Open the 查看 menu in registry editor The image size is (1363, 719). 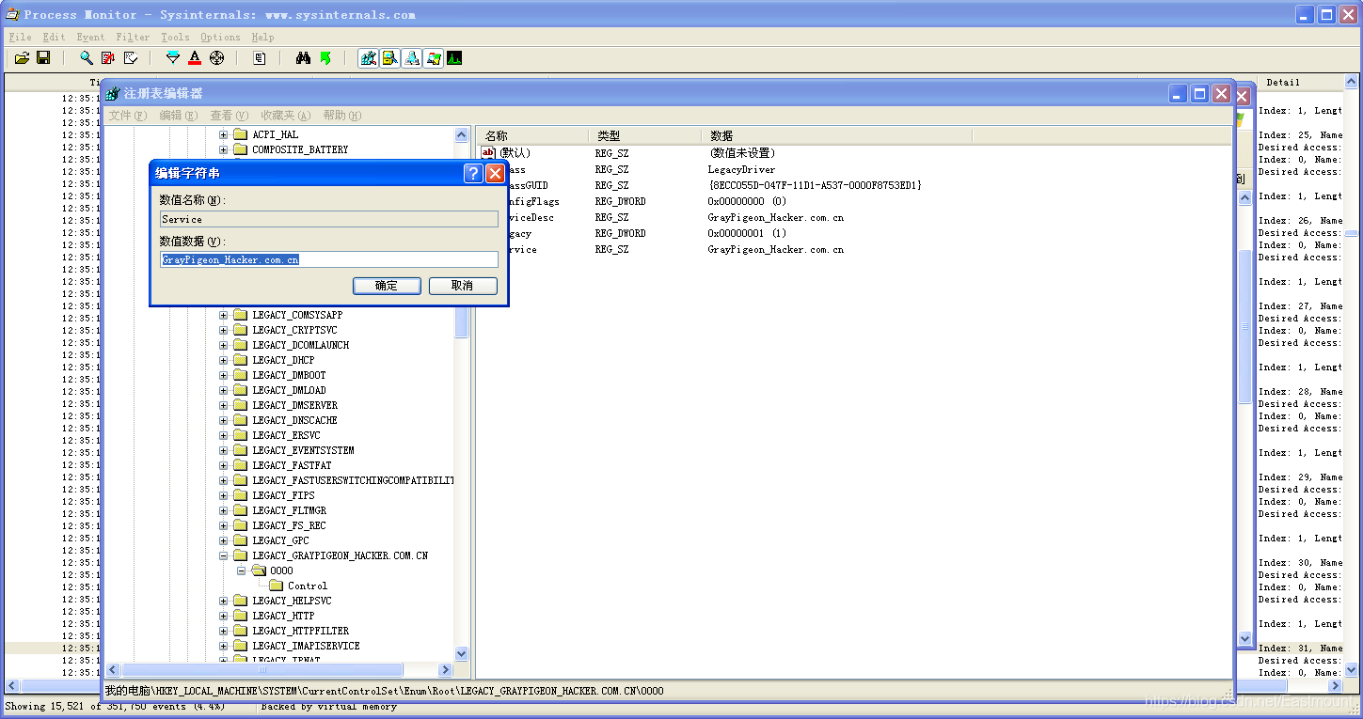[230, 116]
